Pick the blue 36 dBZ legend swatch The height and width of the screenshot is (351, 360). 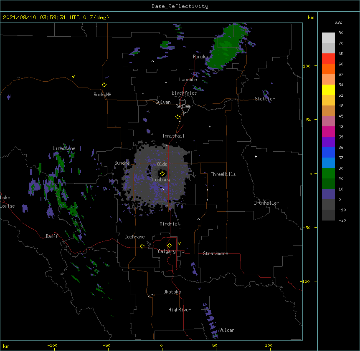click(328, 153)
